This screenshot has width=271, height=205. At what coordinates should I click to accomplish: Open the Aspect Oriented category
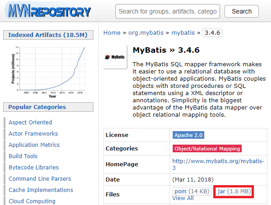(x=30, y=122)
